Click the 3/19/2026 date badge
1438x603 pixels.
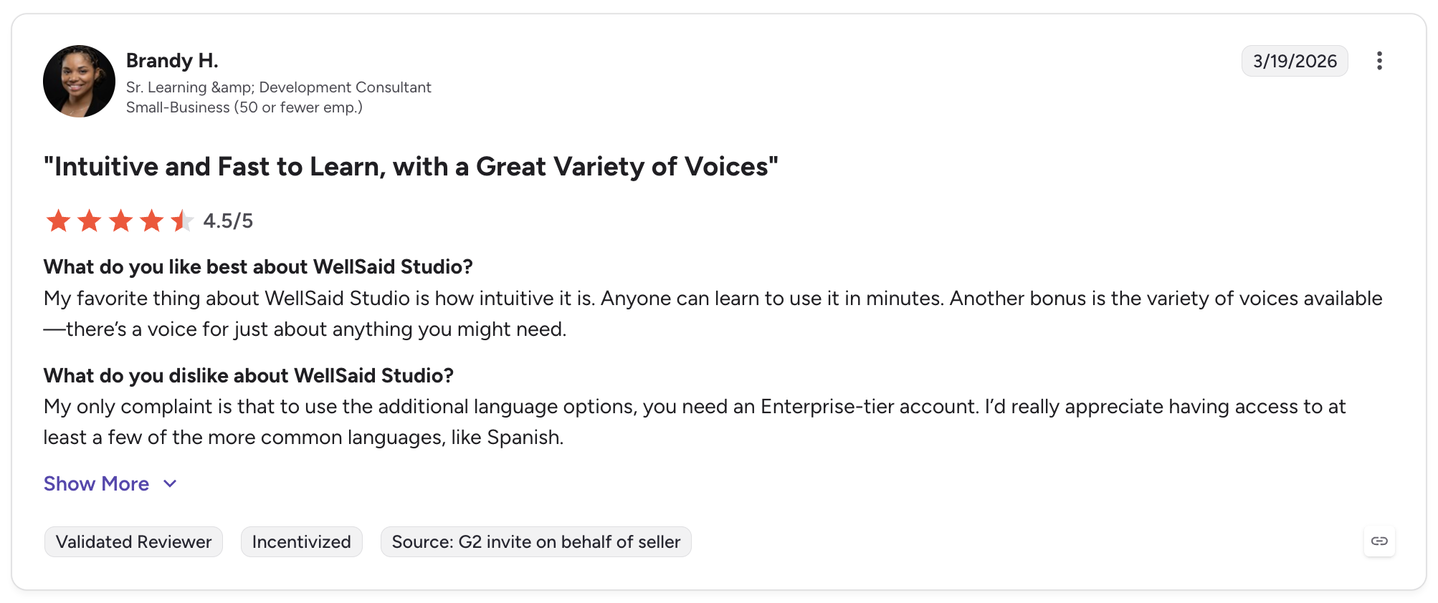click(1295, 61)
